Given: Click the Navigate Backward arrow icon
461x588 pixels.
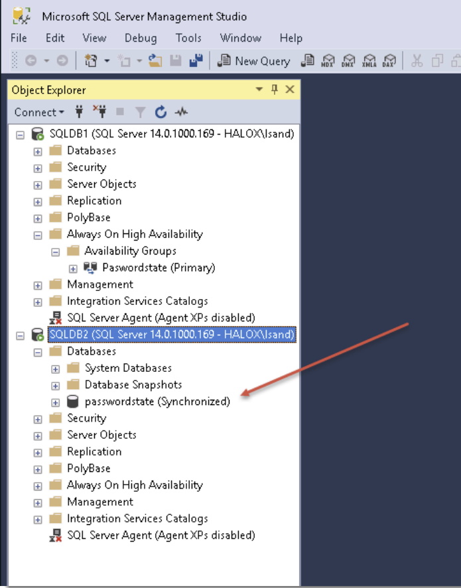Looking at the screenshot, I should click(31, 61).
